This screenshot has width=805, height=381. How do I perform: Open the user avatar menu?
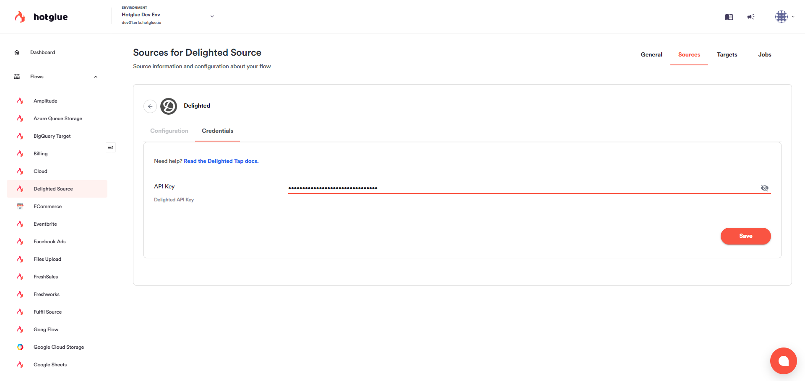782,17
